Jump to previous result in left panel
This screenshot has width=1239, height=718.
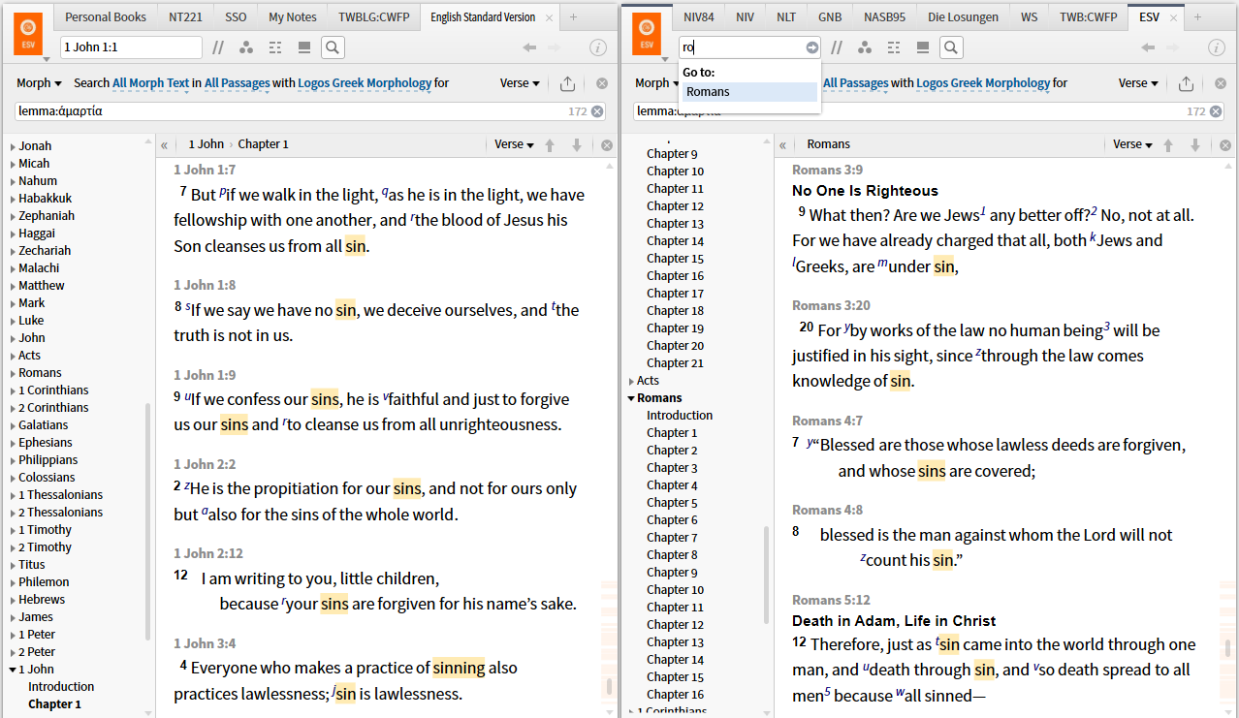point(550,144)
